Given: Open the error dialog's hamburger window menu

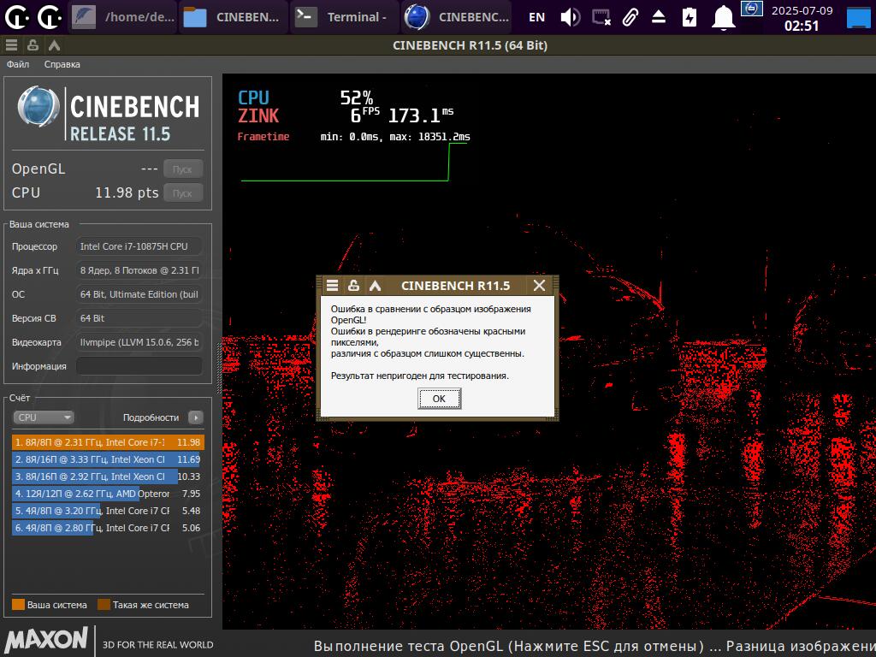Looking at the screenshot, I should coord(333,286).
